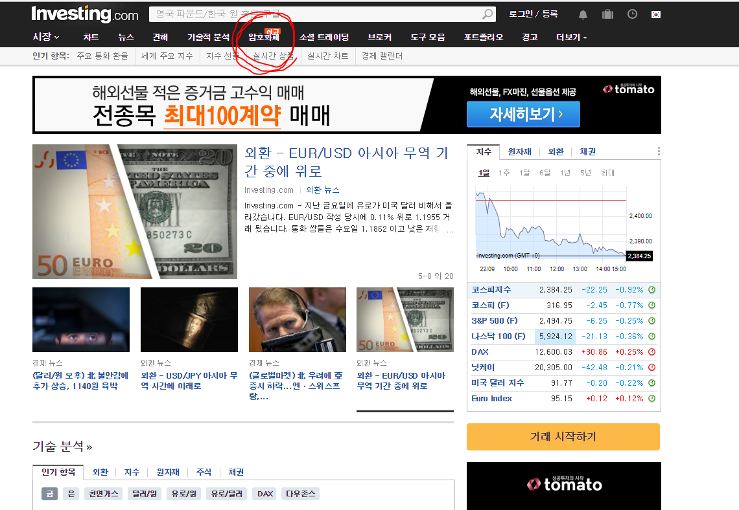Open 나스닥 100 (F) quote link
The image size is (739, 510).
pos(498,337)
